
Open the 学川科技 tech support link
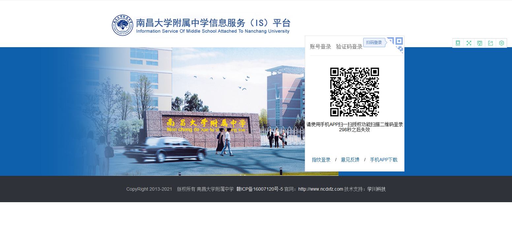pyautogui.click(x=376, y=189)
